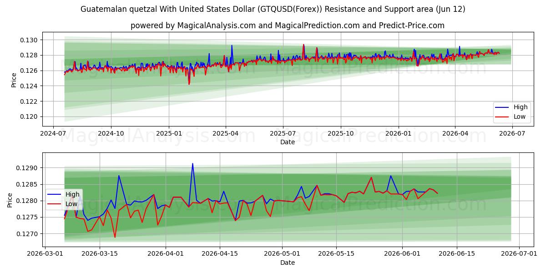The height and width of the screenshot is (273, 546).
Task: Click the 0.1275 y-axis tick label
Action: pos(27,217)
